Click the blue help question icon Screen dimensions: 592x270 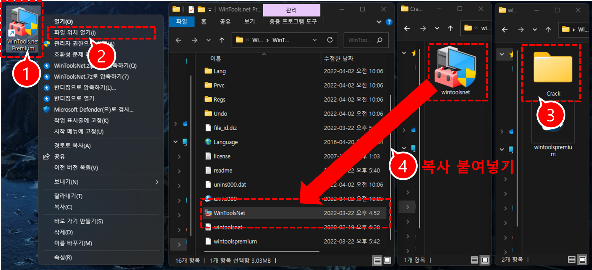389,22
